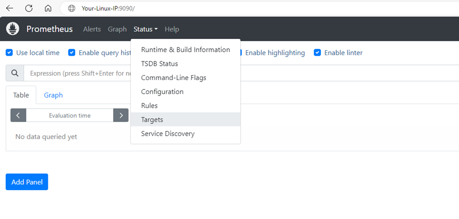Step evaluation time backward with left chevron

(x=18, y=115)
